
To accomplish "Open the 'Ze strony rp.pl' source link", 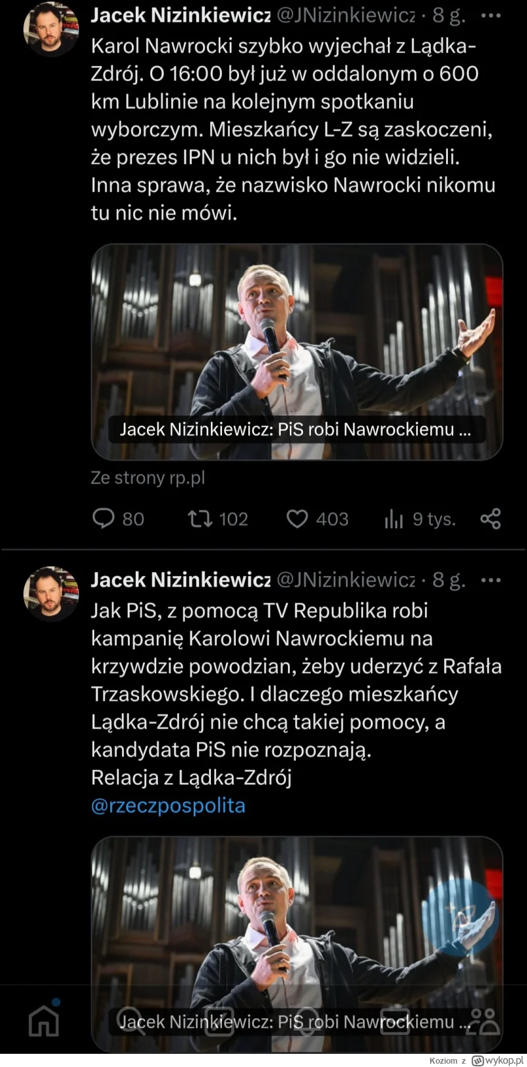I will point(148,477).
